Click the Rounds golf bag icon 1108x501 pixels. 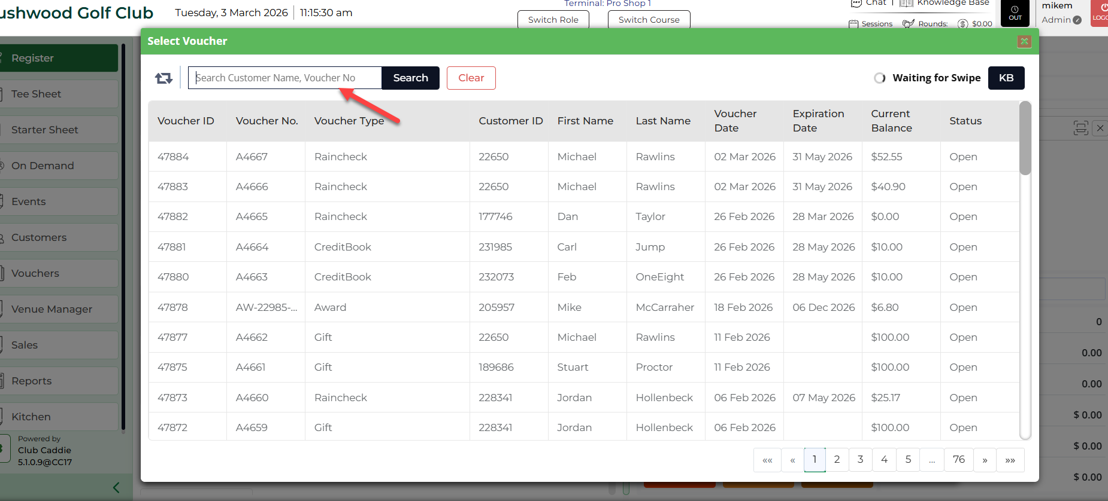pos(908,24)
